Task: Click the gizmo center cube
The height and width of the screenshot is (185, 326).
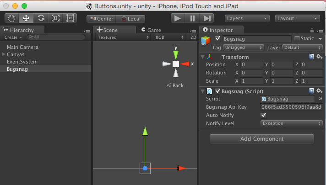Action: click(176, 64)
